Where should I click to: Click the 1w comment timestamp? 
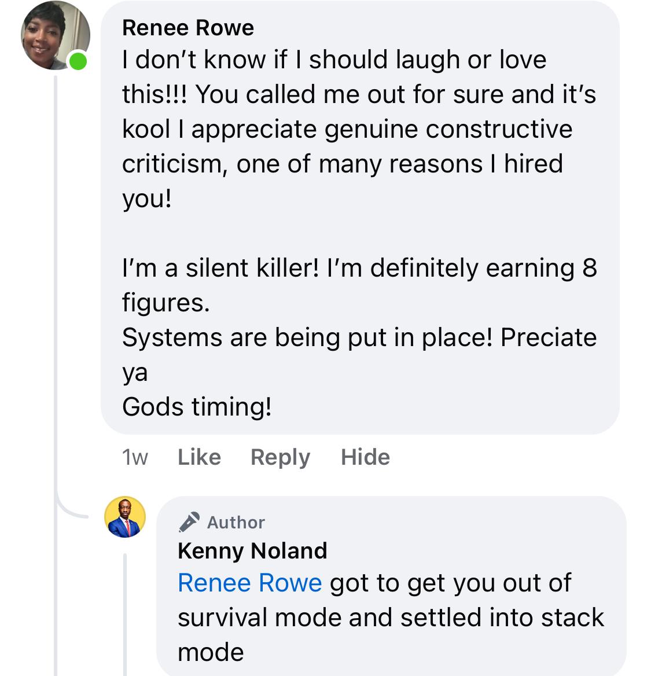[135, 457]
